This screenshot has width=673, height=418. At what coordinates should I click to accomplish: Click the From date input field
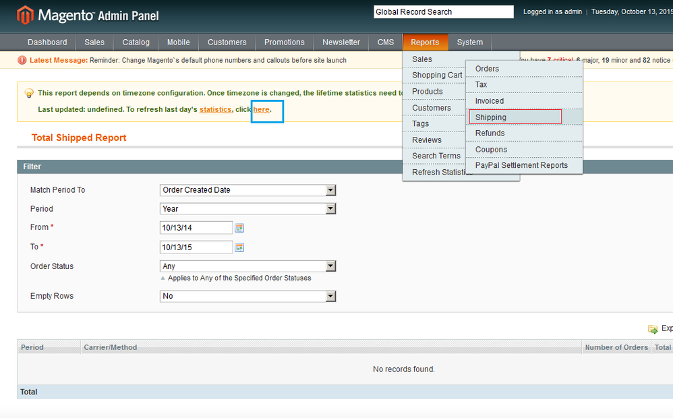[x=196, y=228]
